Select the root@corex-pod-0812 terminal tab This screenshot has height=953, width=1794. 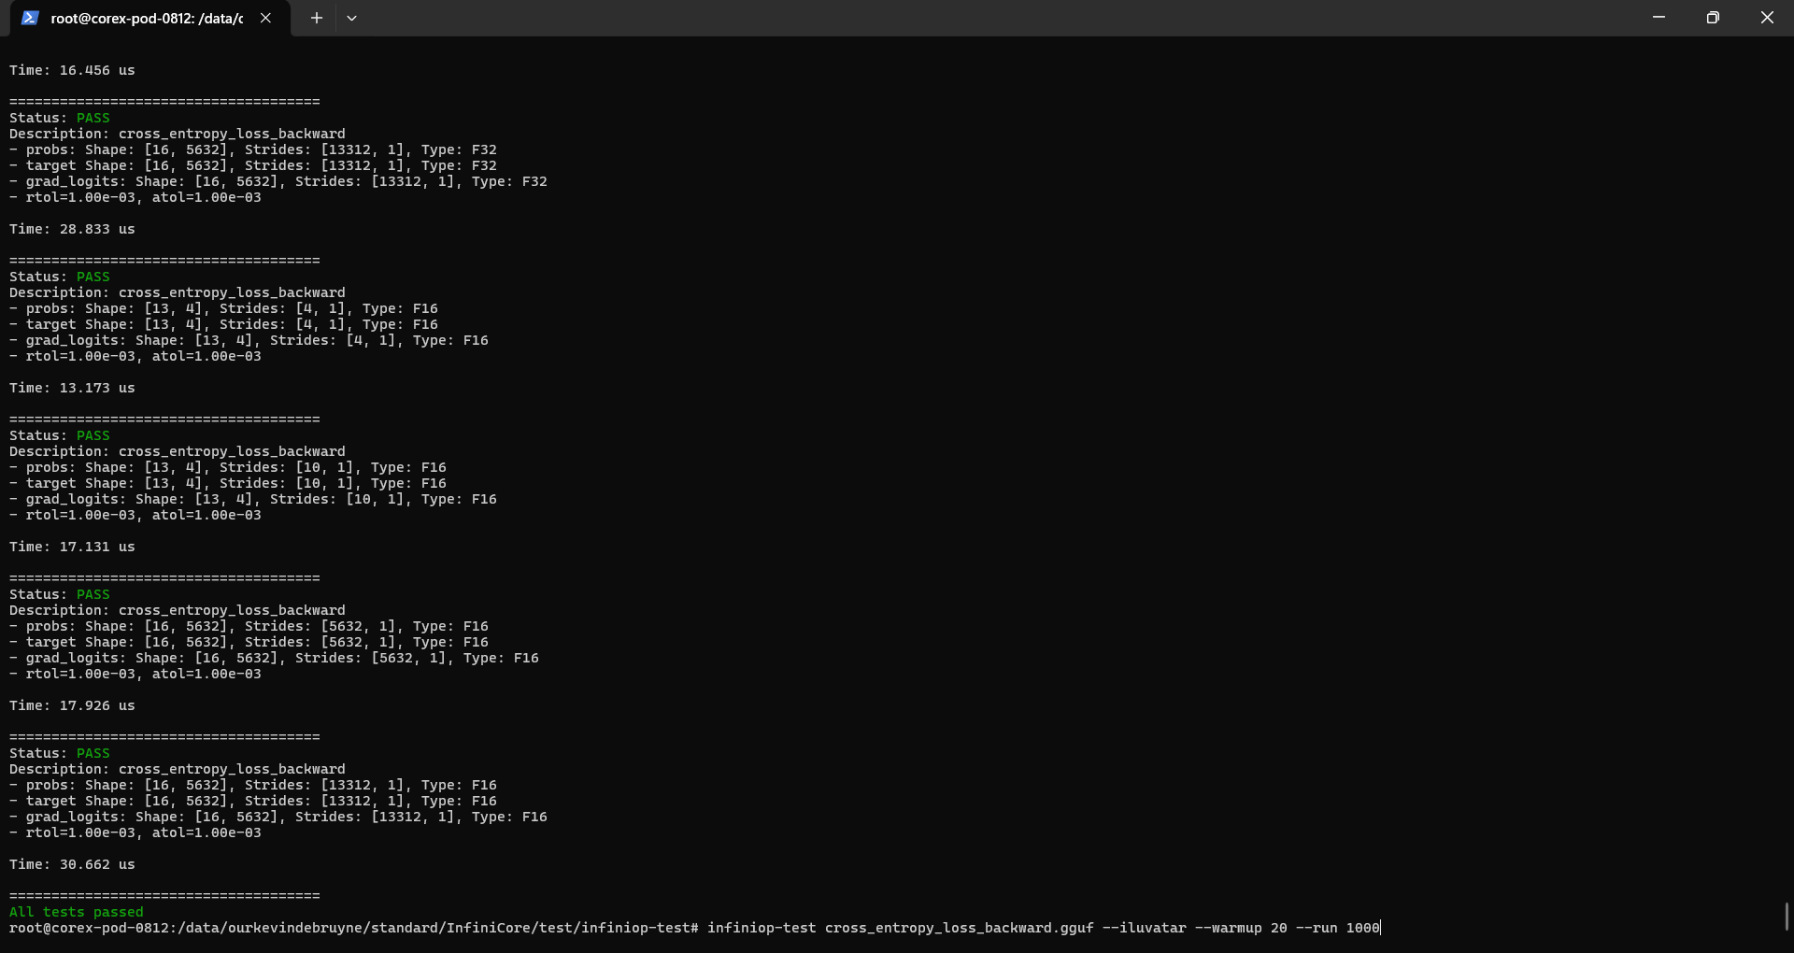pos(149,18)
